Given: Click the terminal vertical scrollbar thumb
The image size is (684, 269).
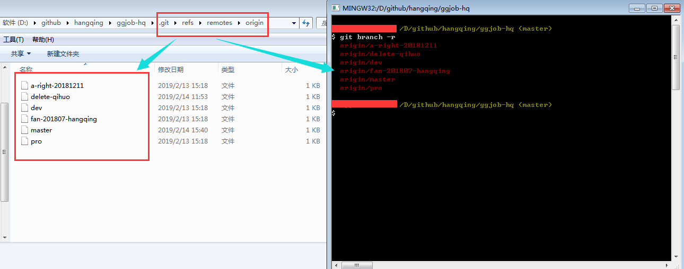Looking at the screenshot, I should (x=676, y=57).
